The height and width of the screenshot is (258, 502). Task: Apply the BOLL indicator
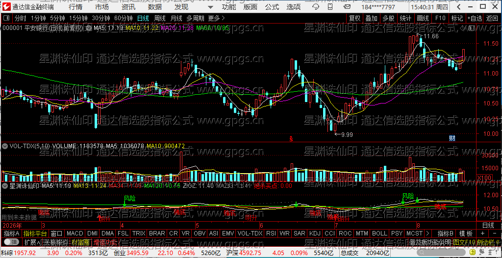click(x=380, y=233)
